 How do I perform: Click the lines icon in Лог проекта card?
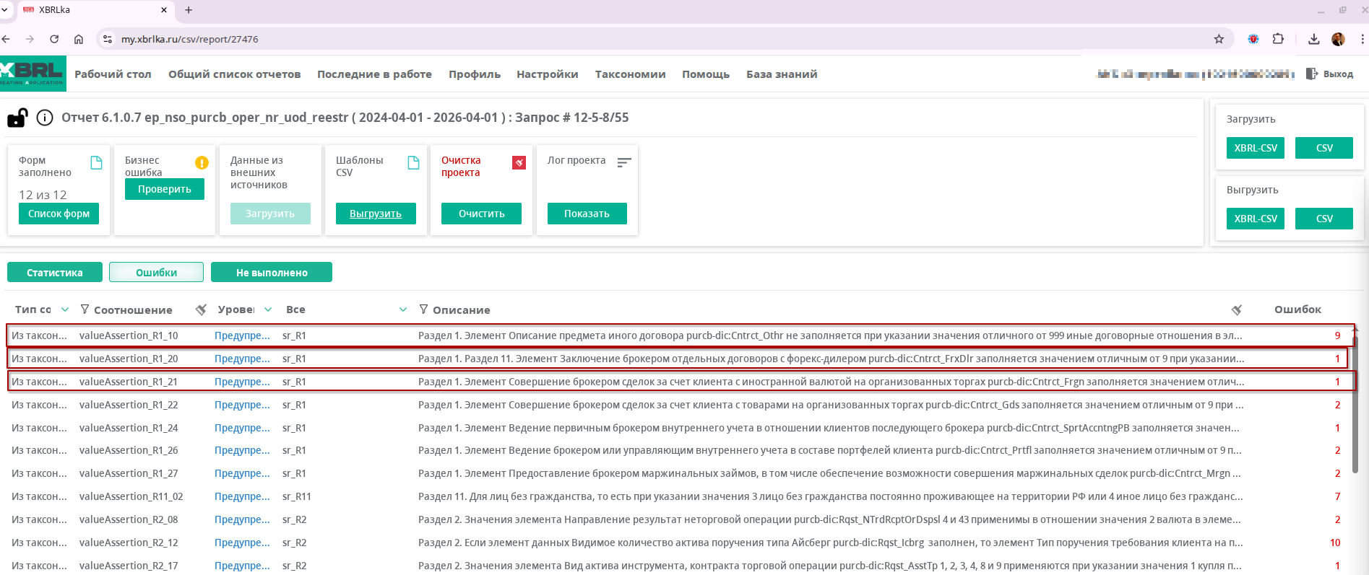point(624,163)
